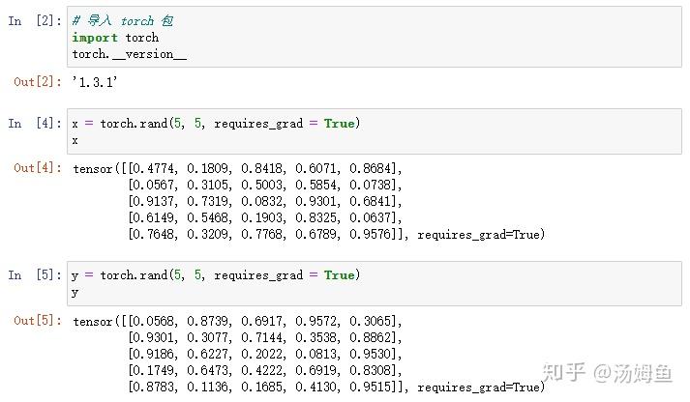Click the torch.__version__ code line
Screen dimensions: 690x402
[x=129, y=54]
